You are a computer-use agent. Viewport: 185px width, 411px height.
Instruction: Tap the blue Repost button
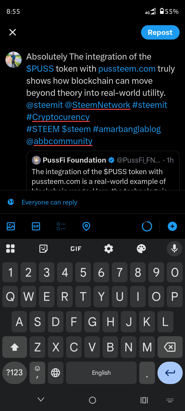[x=160, y=32]
